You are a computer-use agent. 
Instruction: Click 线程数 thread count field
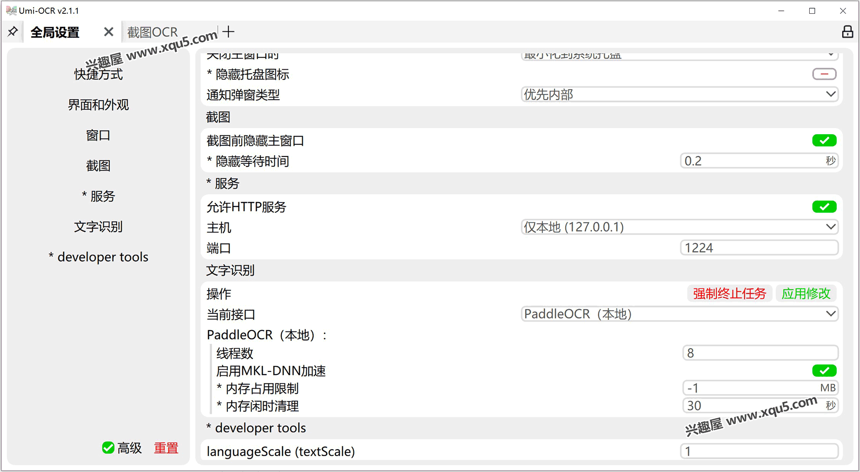coord(760,353)
